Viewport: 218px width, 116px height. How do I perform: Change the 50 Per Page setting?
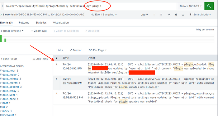pos(98,50)
